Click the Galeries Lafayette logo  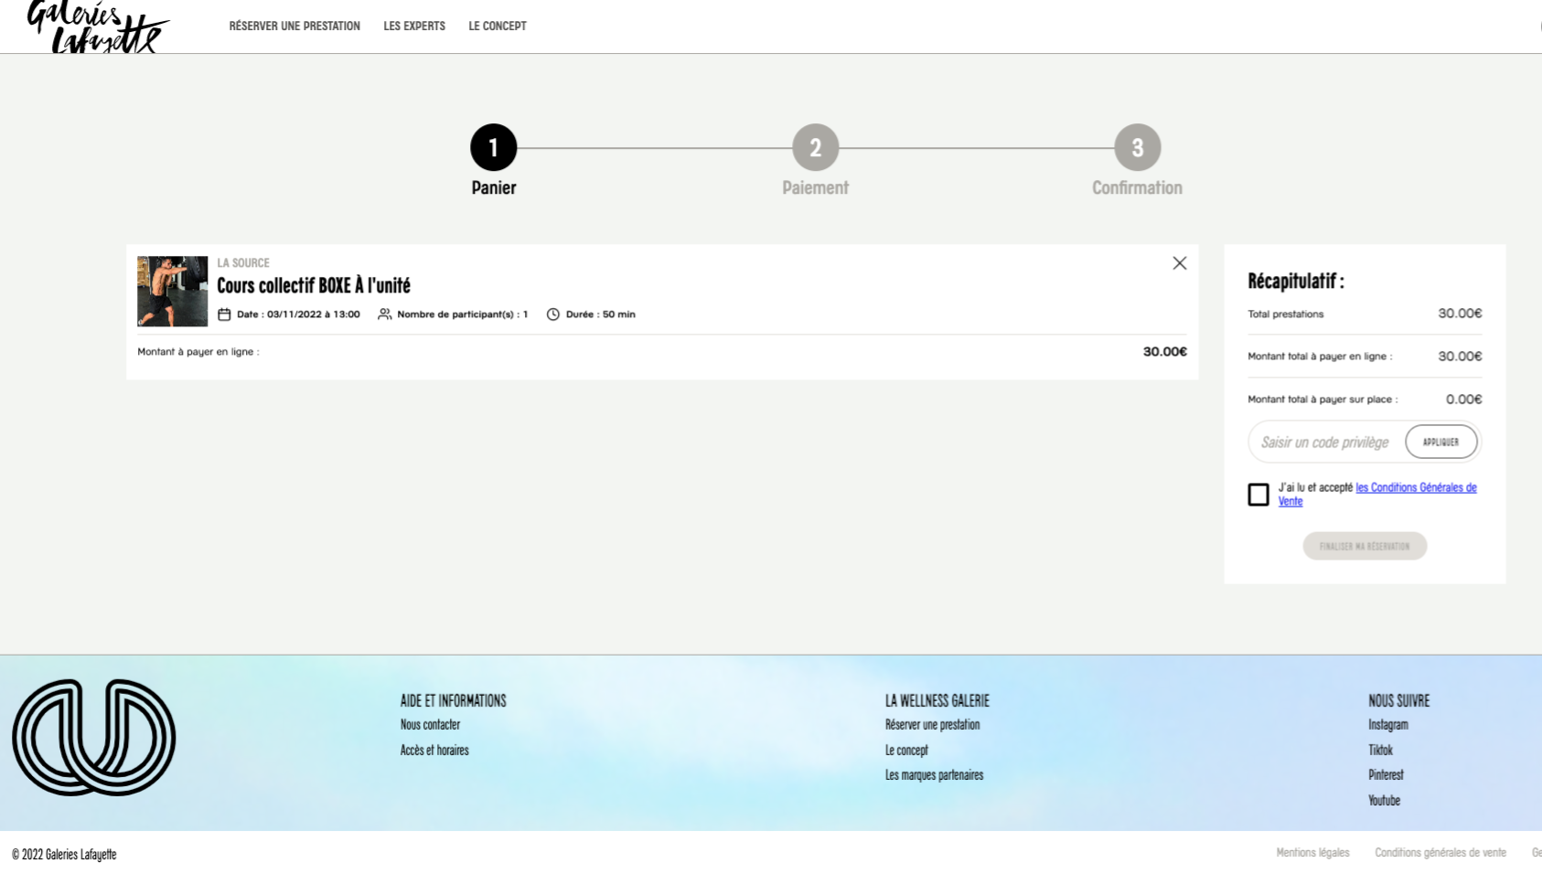[x=96, y=27]
